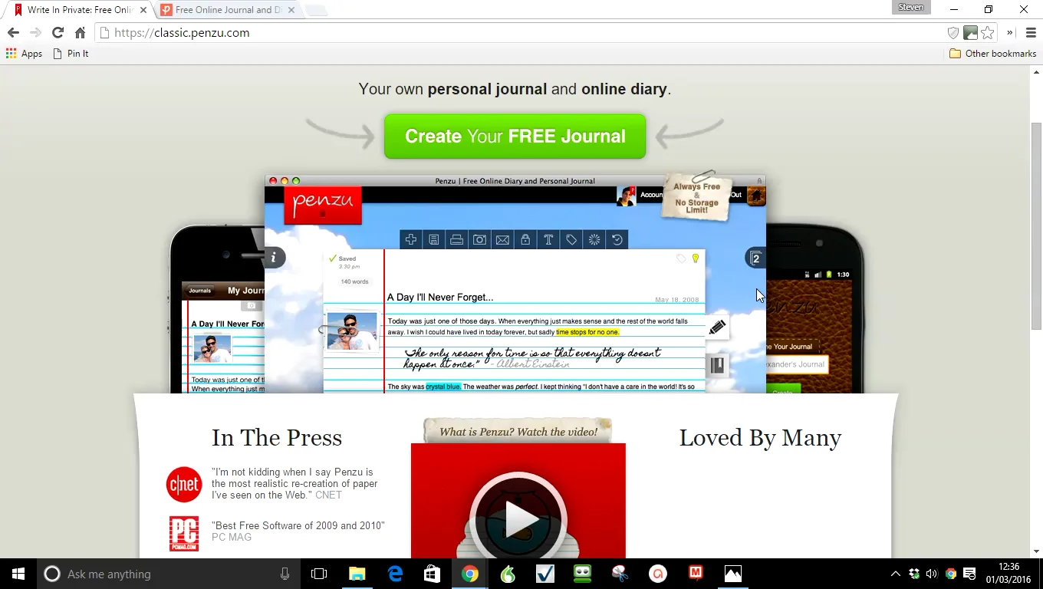
Task: Click the couple photo thumbnail in entry
Action: point(352,331)
